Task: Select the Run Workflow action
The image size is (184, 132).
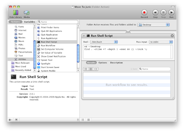Action: [x=48, y=45]
